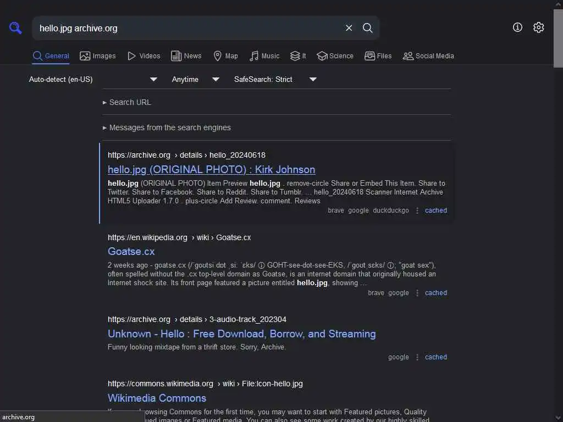Open options menu for Unknown - Hello result
The width and height of the screenshot is (563, 422).
(417, 357)
